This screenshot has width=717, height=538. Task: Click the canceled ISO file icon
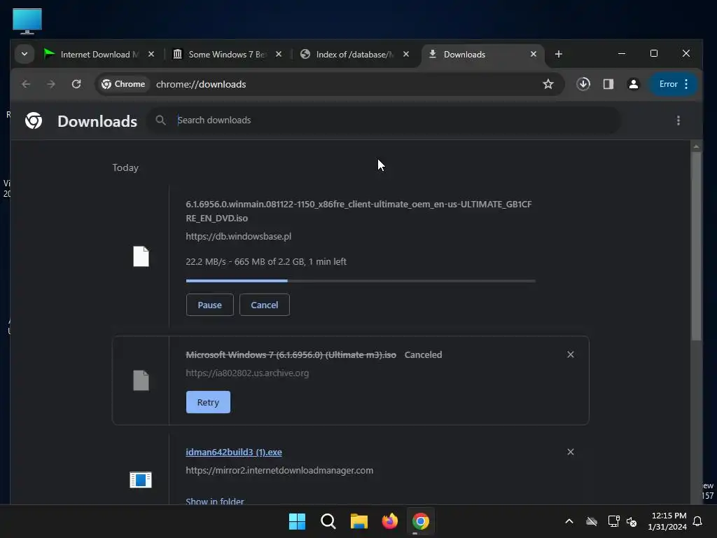coord(141,380)
